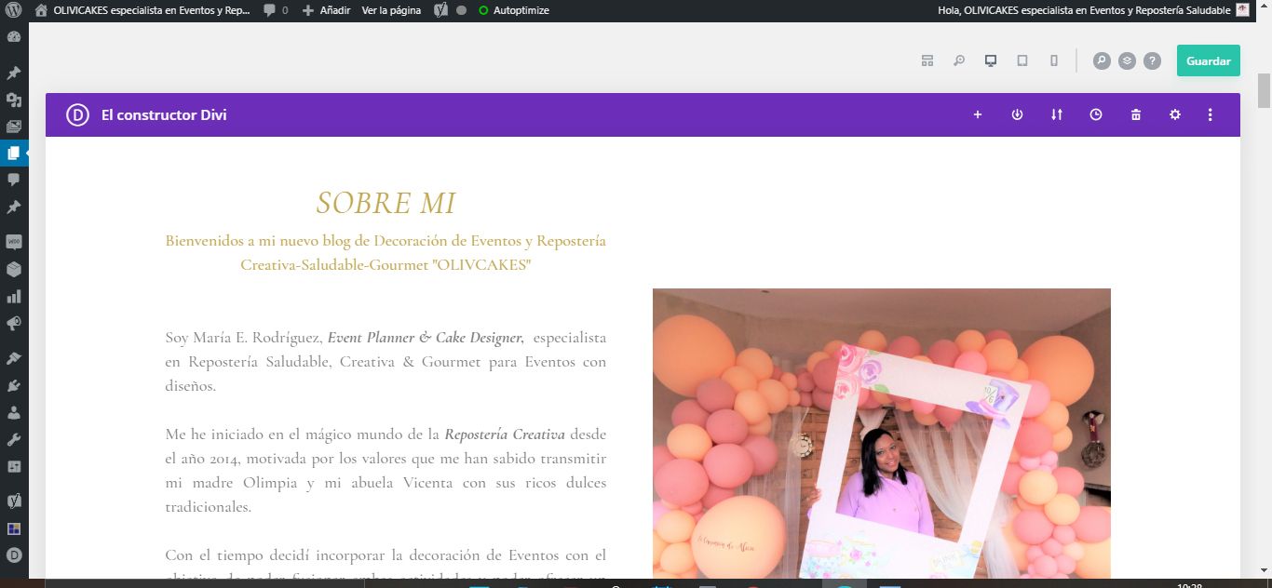Select the SOBRE MI heading
The image size is (1272, 588).
click(386, 203)
